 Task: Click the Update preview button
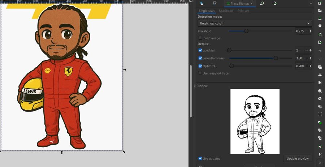(x=298, y=158)
